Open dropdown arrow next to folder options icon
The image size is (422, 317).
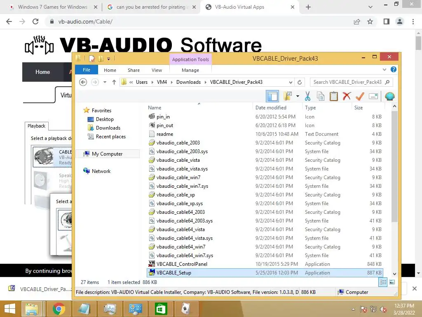(298, 96)
